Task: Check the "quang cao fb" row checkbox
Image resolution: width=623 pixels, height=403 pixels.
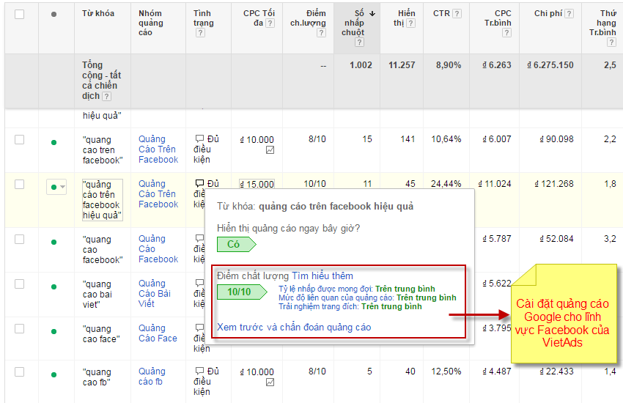Action: (19, 372)
